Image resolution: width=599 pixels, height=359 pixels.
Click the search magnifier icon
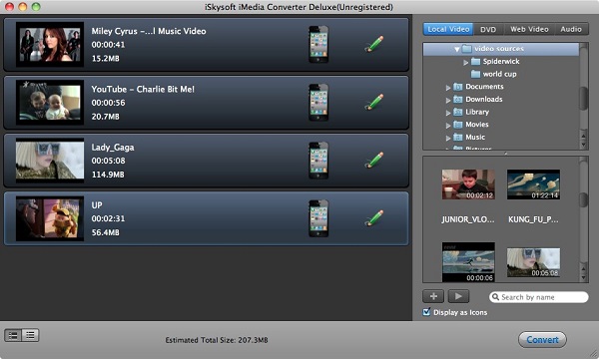point(495,297)
